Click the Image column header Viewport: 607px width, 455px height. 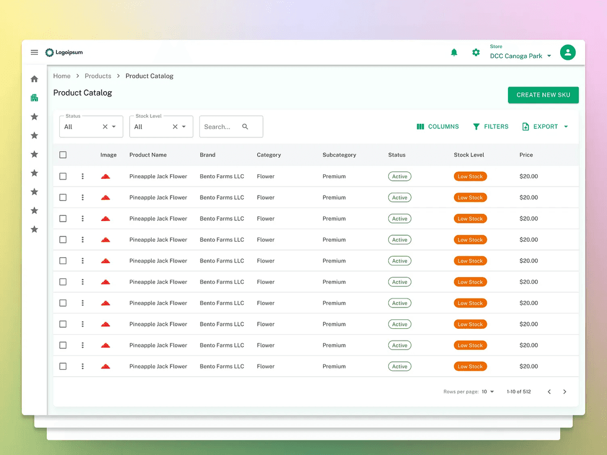108,155
